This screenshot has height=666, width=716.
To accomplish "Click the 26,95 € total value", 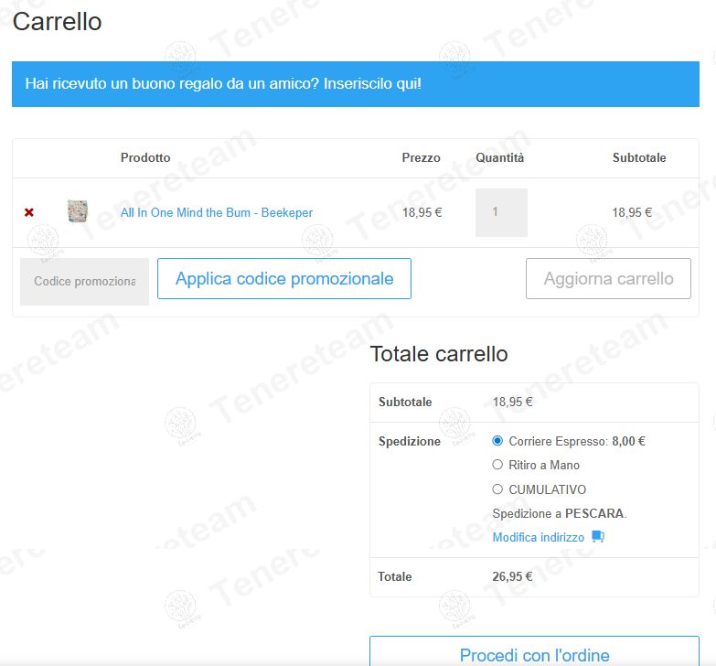I will tap(512, 576).
